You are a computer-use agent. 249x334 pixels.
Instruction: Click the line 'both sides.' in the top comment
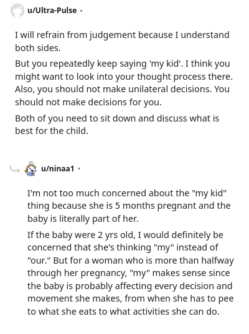(38, 48)
